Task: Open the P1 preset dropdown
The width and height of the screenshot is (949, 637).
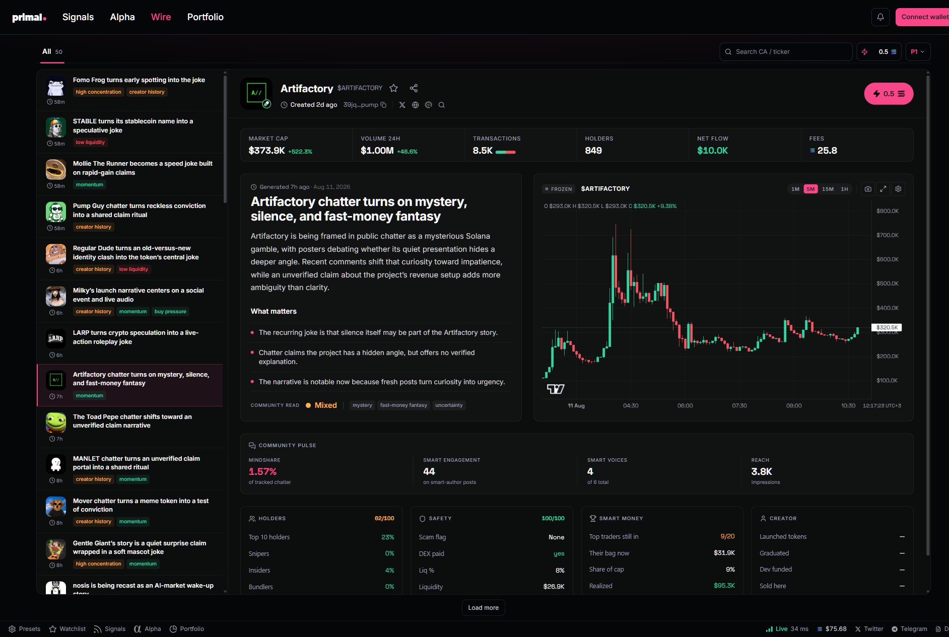Action: (918, 52)
